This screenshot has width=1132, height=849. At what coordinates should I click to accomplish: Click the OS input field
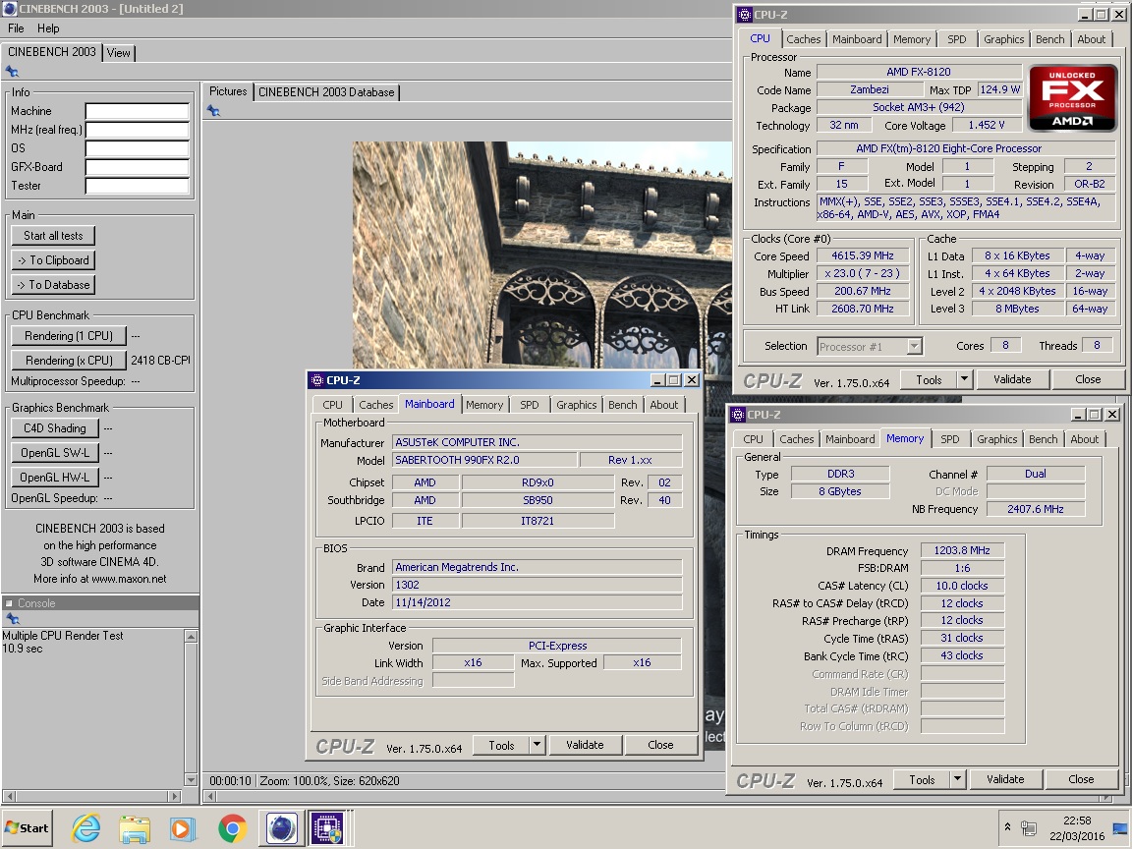coord(138,148)
